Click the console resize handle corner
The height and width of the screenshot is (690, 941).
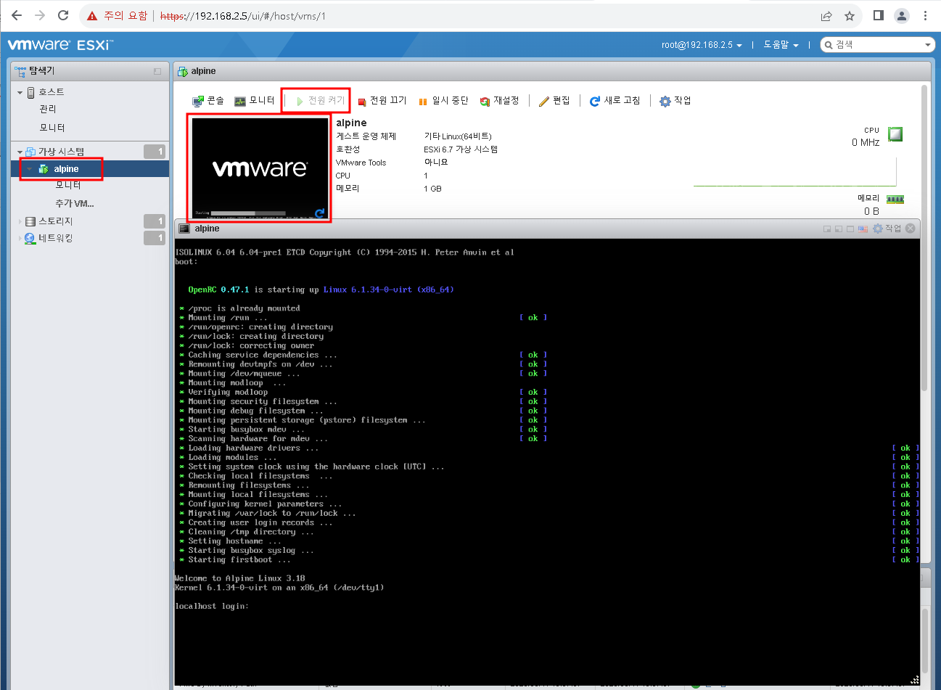coord(914,680)
